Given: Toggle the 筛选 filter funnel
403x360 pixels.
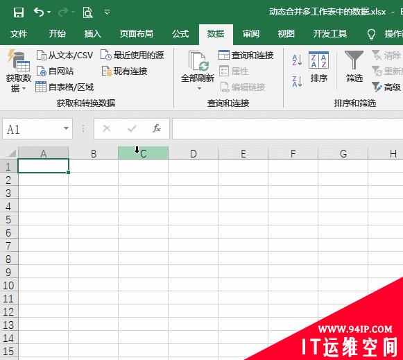Looking at the screenshot, I should point(354,67).
